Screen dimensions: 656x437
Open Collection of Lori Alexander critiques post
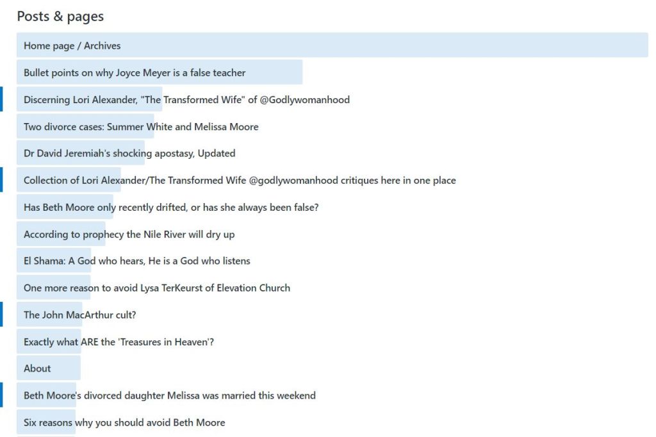coord(240,180)
